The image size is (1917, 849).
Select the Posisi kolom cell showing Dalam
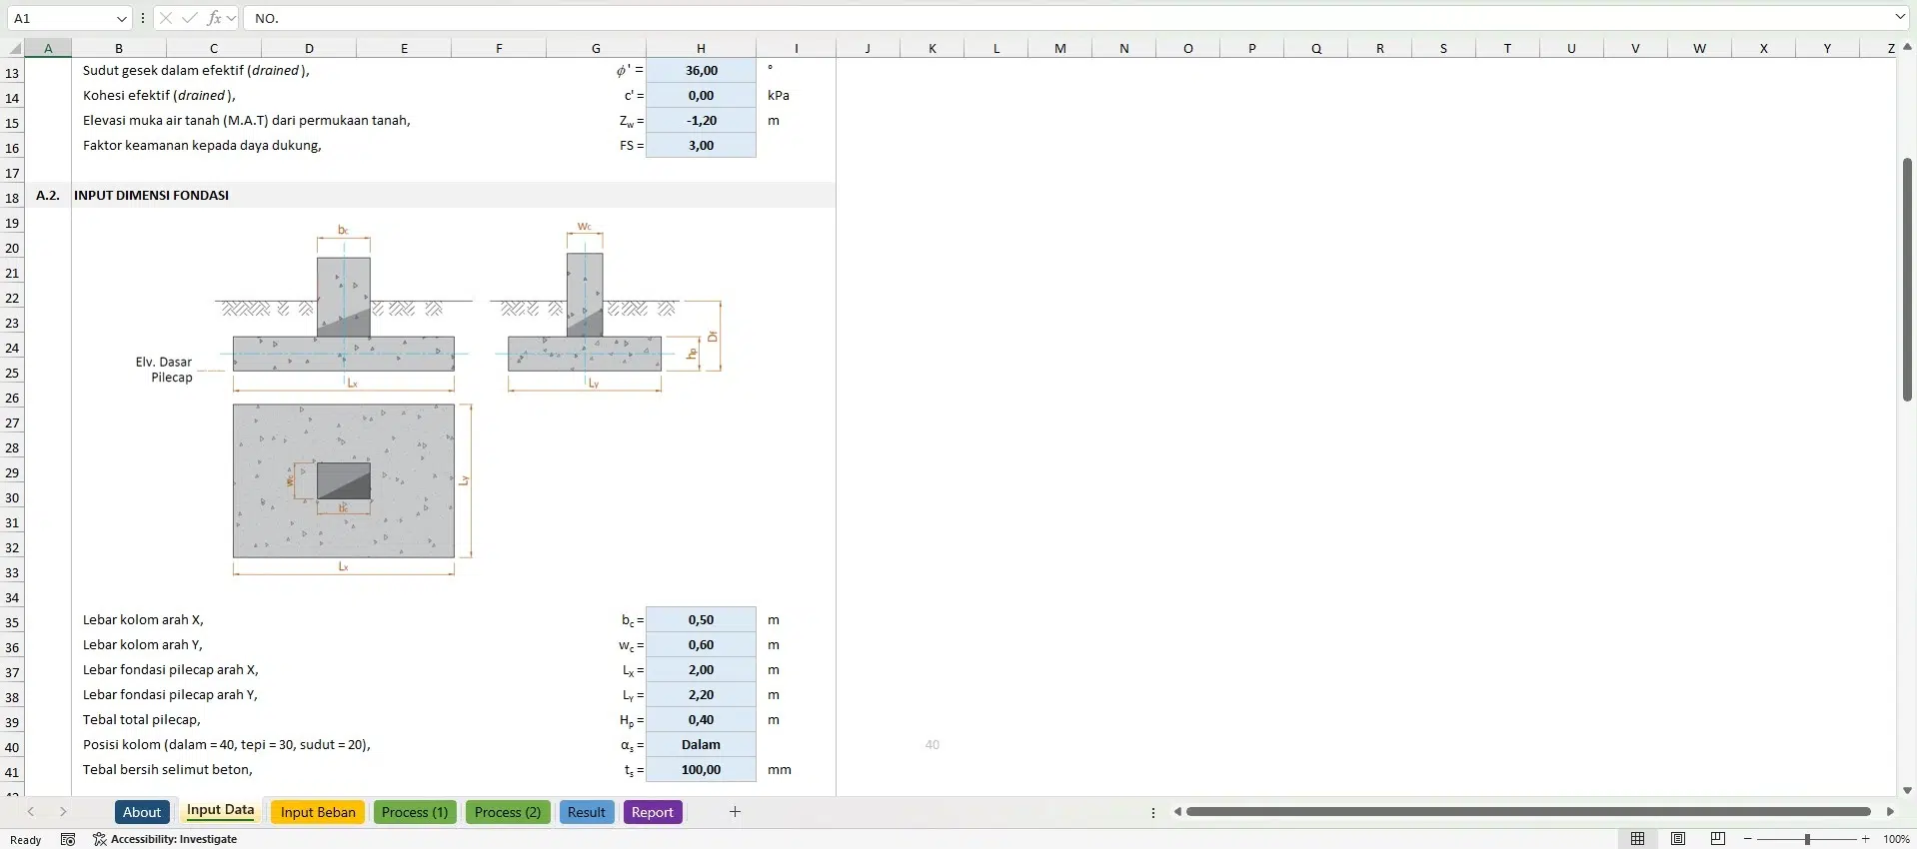tap(701, 745)
